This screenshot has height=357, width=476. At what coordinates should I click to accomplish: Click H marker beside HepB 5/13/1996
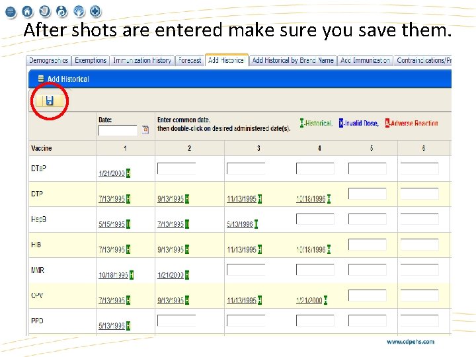[256, 224]
